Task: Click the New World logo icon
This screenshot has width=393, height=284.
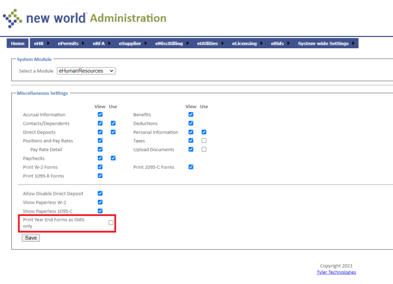Action: click(13, 19)
